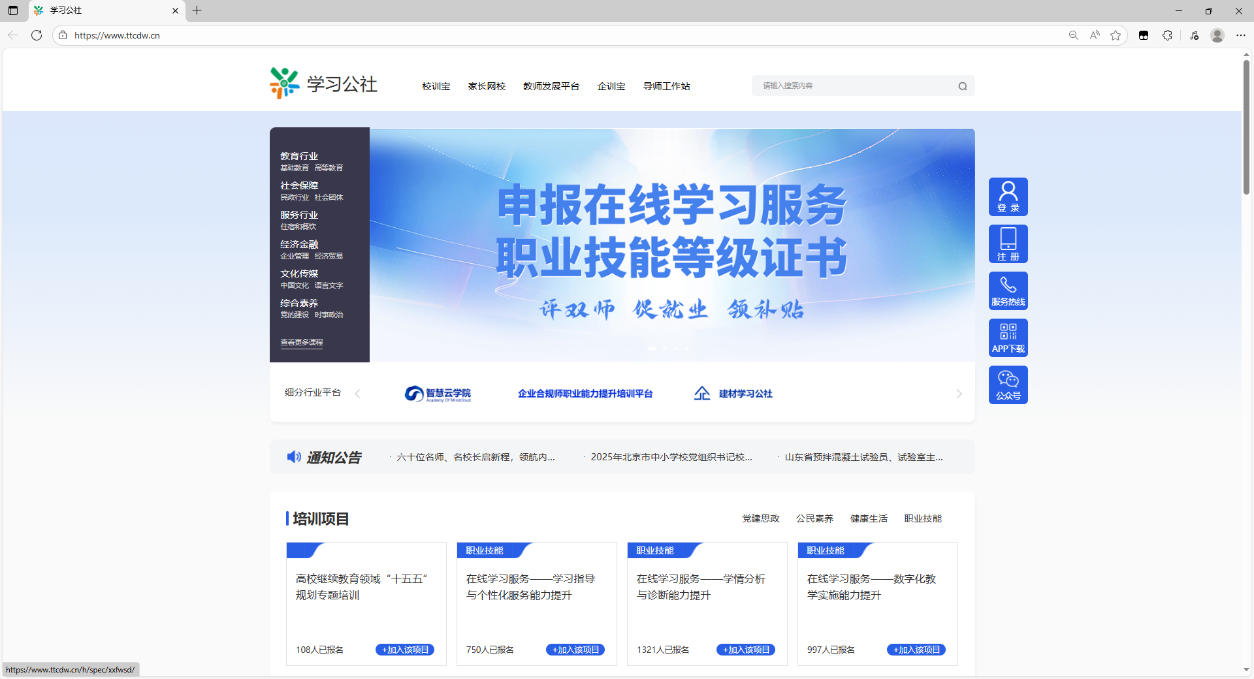This screenshot has width=1254, height=679.
Task: Open 校训宝 in top navigation
Action: 436,86
